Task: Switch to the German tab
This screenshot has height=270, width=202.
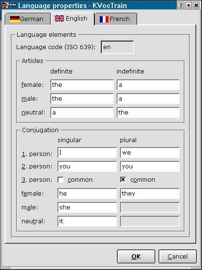Action: tap(28, 19)
